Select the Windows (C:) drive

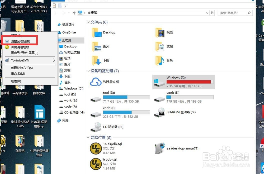[x=176, y=77]
